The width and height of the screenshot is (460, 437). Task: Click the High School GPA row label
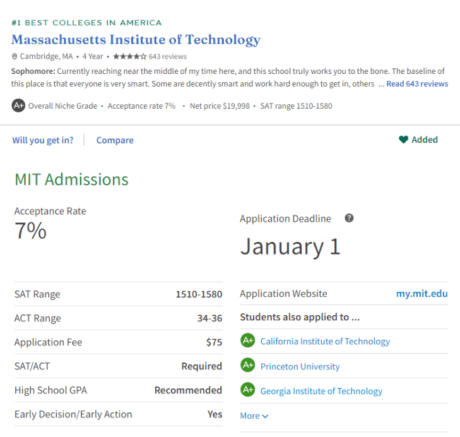click(50, 390)
